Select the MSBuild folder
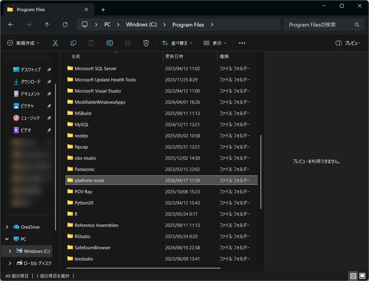Screen dimensions: 369x281 [x=162, y=113]
